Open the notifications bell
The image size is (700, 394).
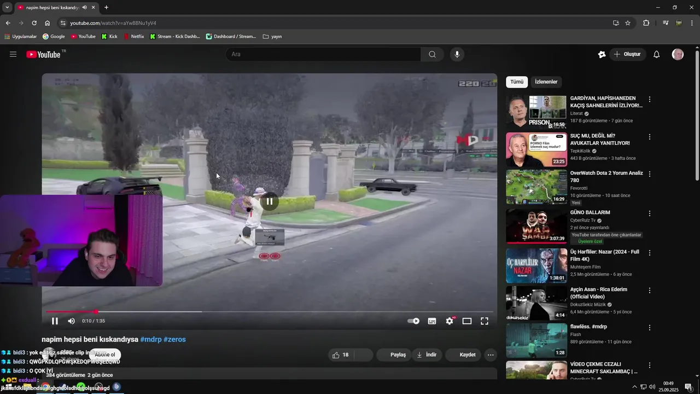[x=657, y=54]
